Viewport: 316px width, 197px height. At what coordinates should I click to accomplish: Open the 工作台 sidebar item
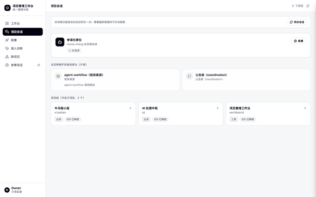click(22, 24)
